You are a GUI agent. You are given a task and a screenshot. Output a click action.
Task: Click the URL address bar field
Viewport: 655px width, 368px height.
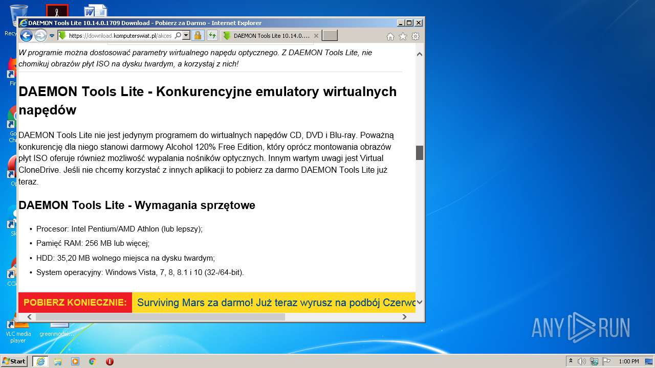click(x=120, y=36)
